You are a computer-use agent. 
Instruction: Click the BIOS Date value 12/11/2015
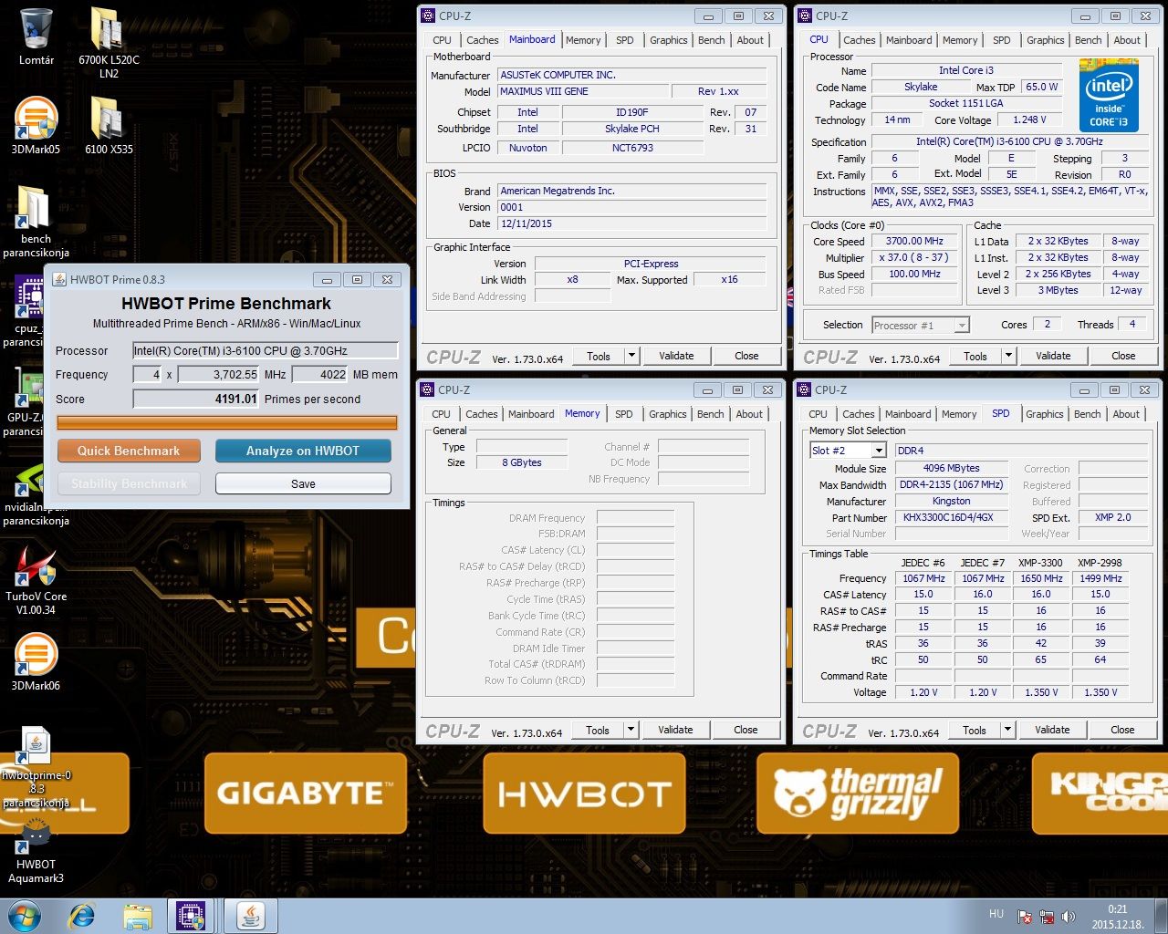[632, 223]
